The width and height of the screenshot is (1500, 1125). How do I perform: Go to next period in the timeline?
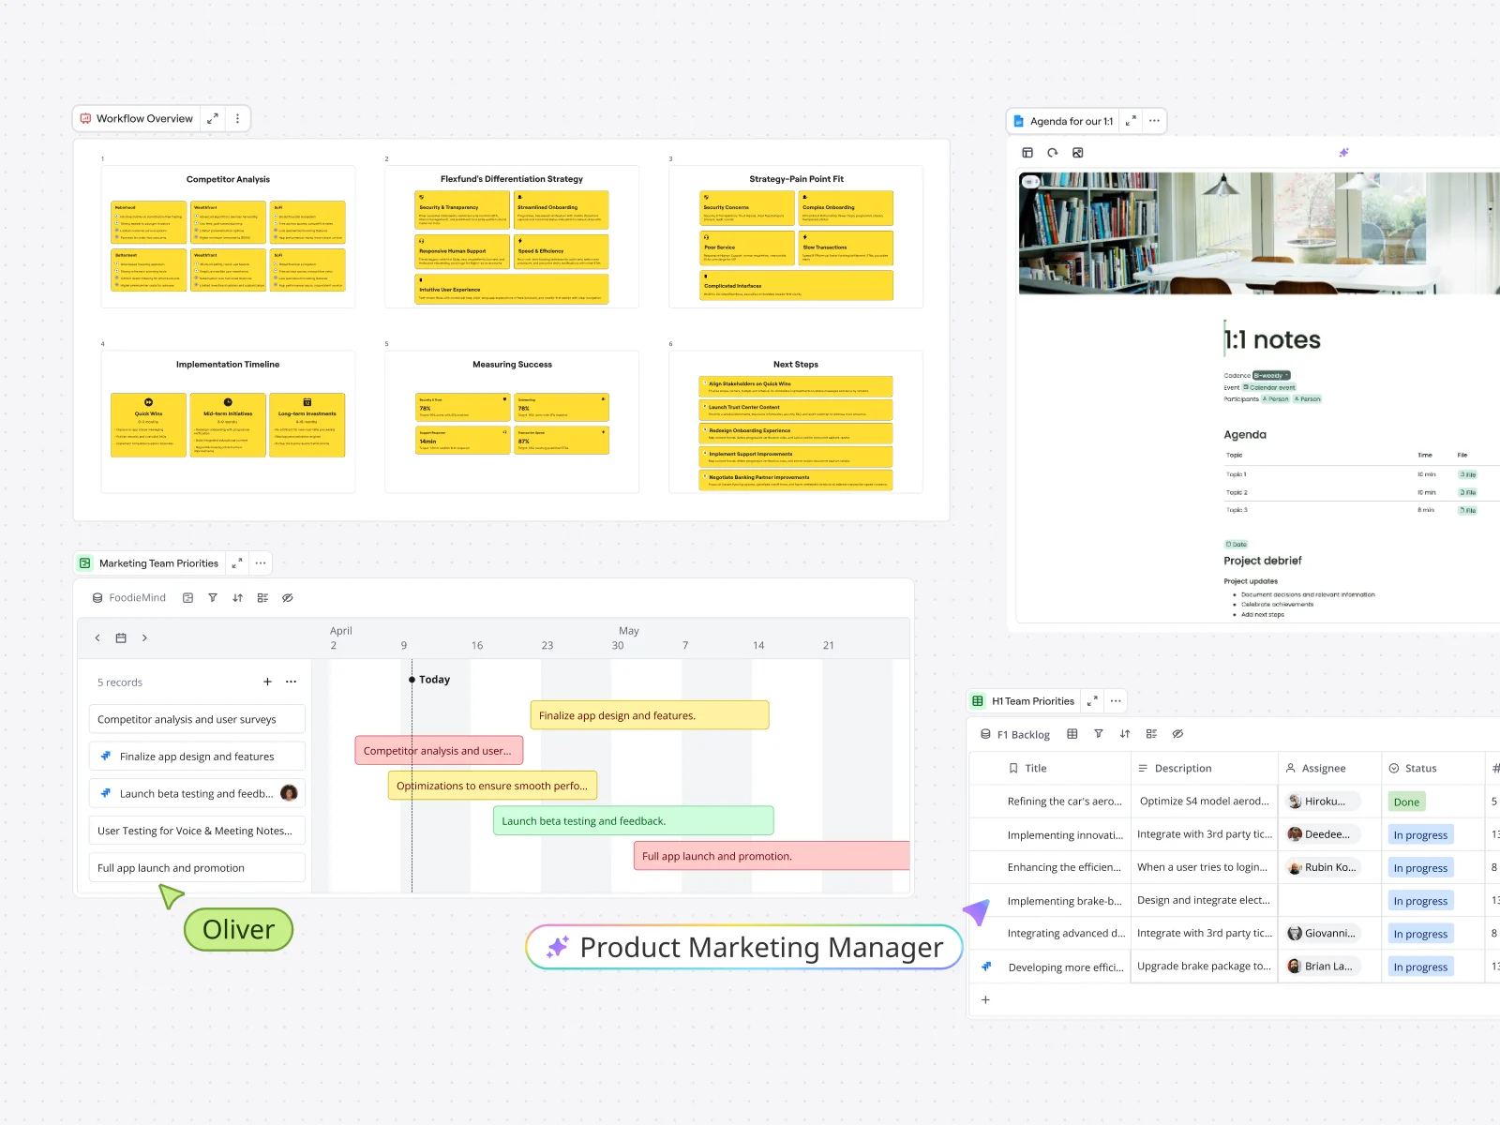tap(144, 638)
